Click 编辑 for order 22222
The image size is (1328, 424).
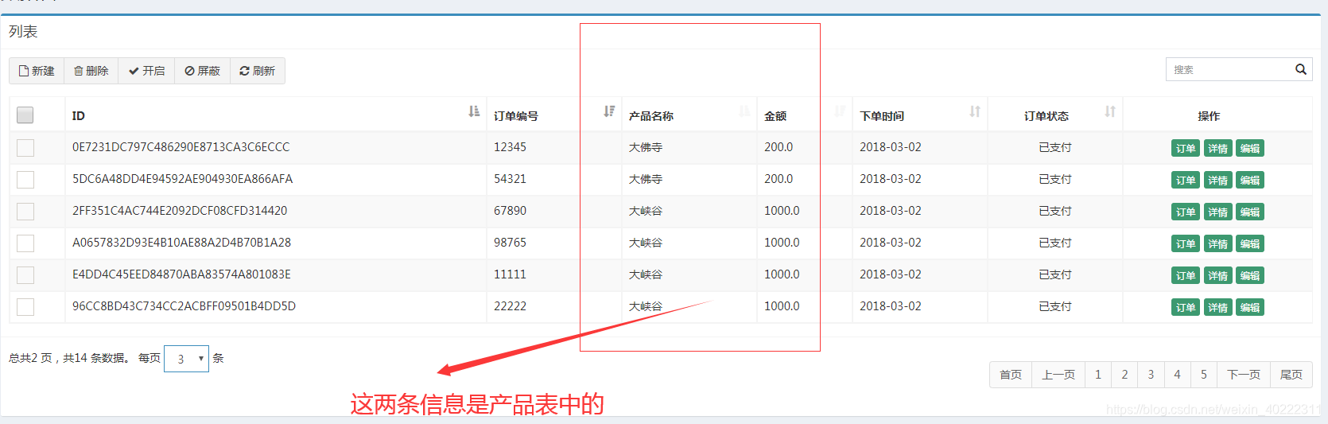click(1250, 307)
